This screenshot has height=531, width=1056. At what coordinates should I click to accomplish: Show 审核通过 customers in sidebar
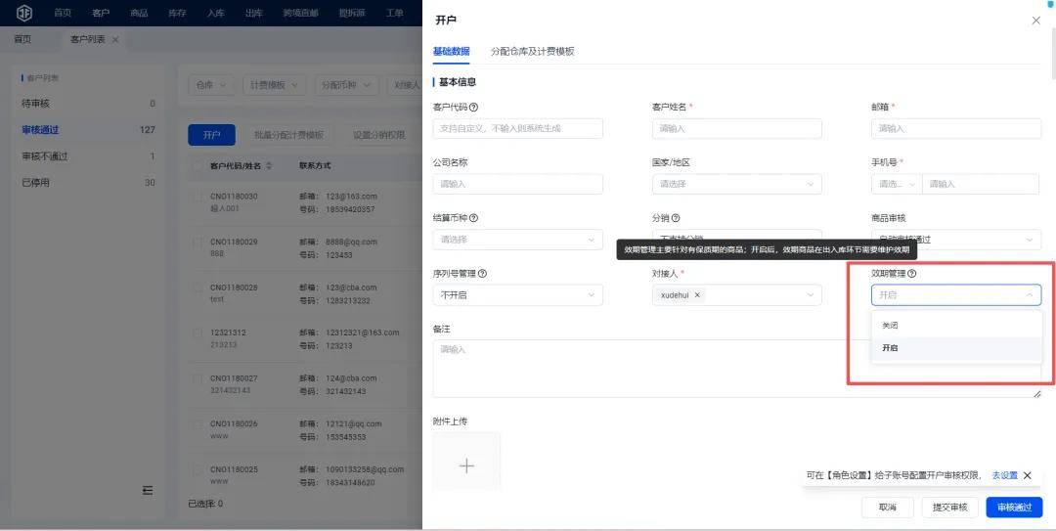click(88, 130)
